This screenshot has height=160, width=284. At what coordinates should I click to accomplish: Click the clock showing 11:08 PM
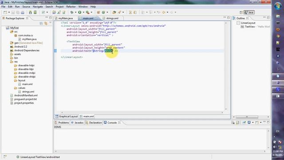[278, 151]
